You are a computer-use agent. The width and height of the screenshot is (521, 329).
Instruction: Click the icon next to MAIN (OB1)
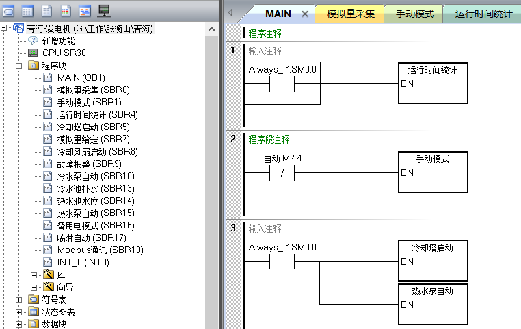pos(47,77)
